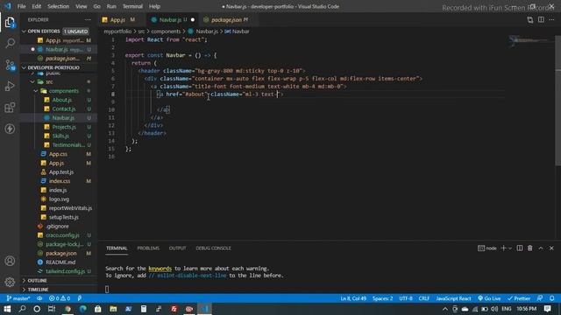Toggle Prettier formatter status item
The height and width of the screenshot is (315, 561).
[518, 298]
